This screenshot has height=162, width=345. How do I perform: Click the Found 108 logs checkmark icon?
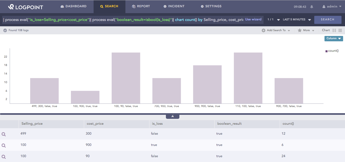[x=5, y=30]
